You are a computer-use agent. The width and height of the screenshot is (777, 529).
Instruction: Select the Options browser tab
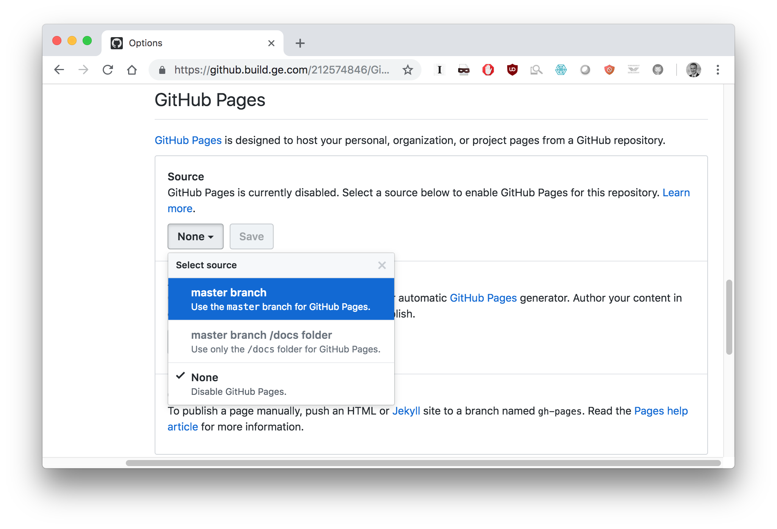193,43
